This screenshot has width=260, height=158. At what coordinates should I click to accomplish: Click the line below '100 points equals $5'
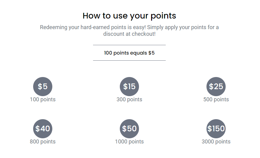pyautogui.click(x=129, y=61)
